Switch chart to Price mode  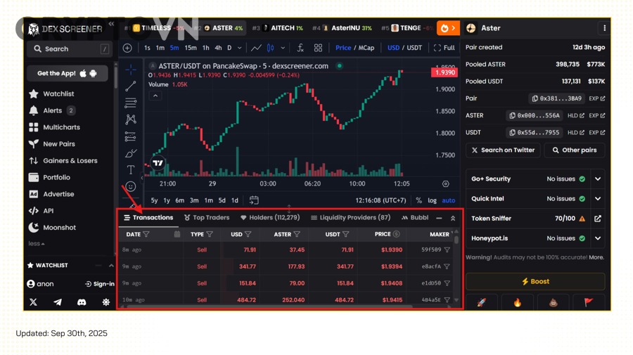[343, 48]
